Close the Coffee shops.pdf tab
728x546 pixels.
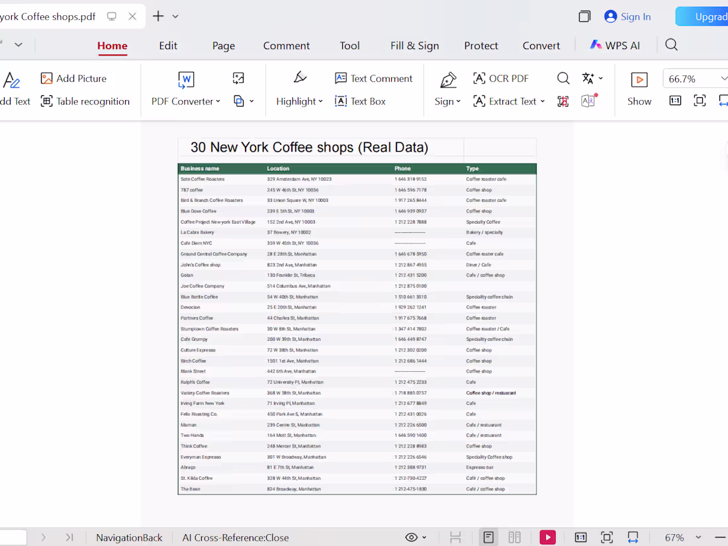click(132, 17)
